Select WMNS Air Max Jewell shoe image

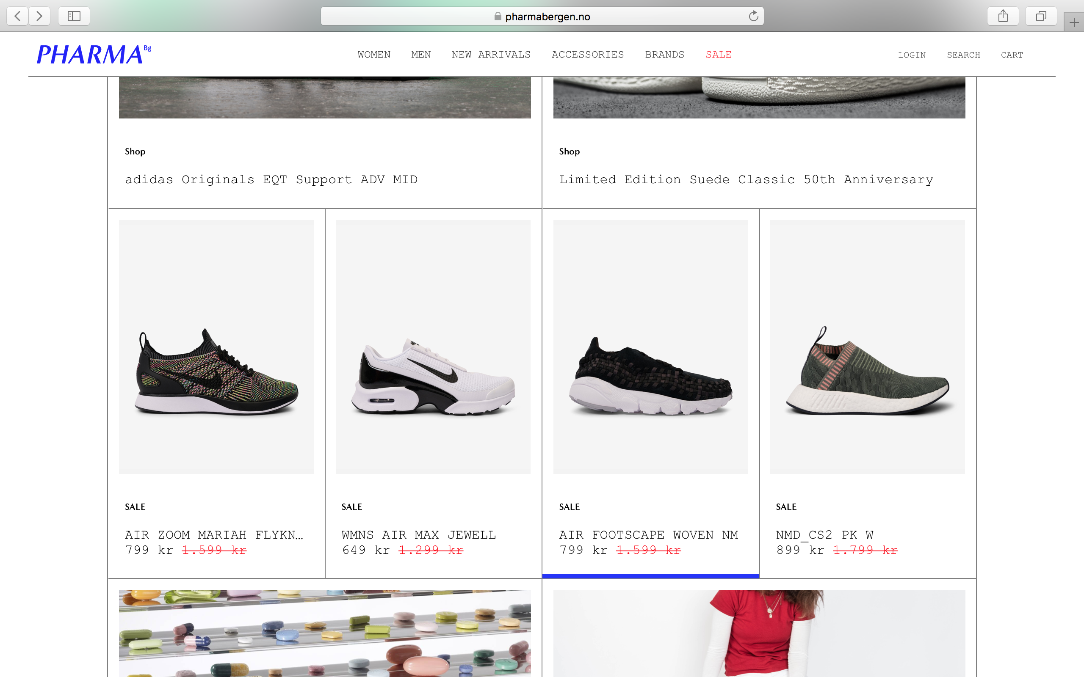click(433, 347)
